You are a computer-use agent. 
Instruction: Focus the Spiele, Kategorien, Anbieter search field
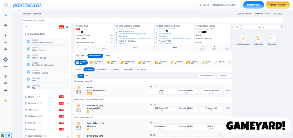point(219,5)
